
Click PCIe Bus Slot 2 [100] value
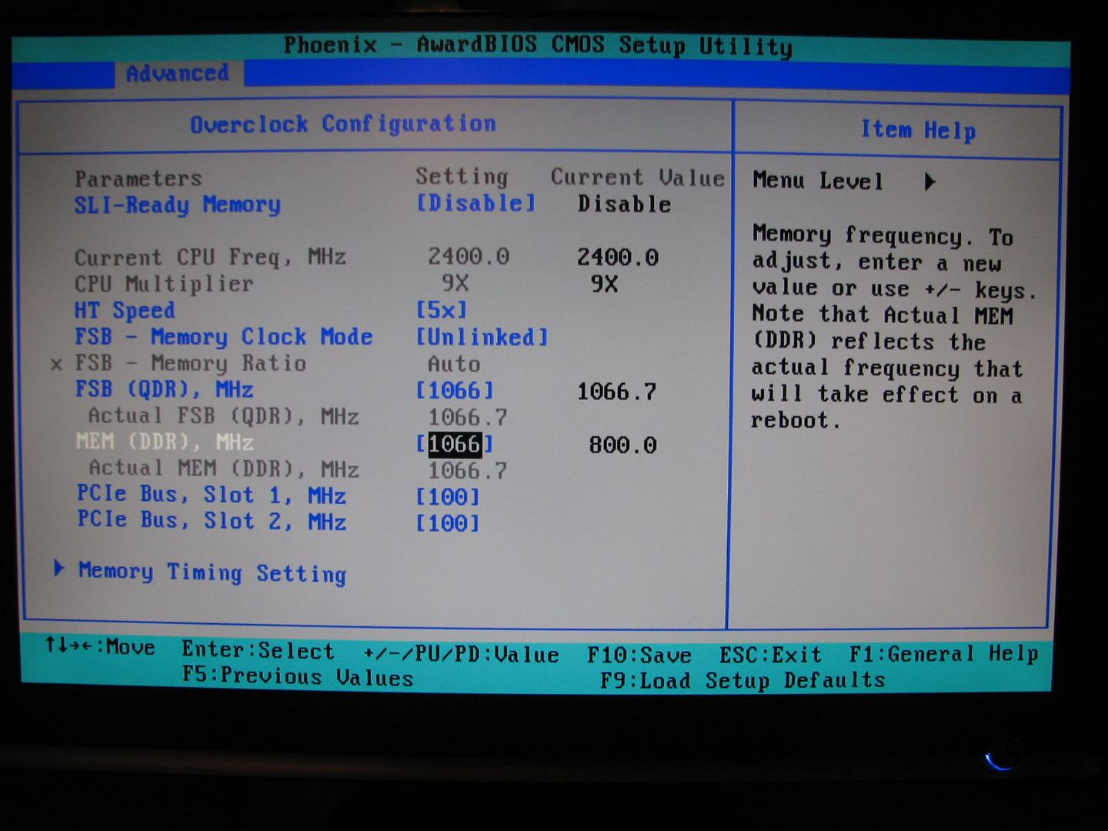[448, 523]
